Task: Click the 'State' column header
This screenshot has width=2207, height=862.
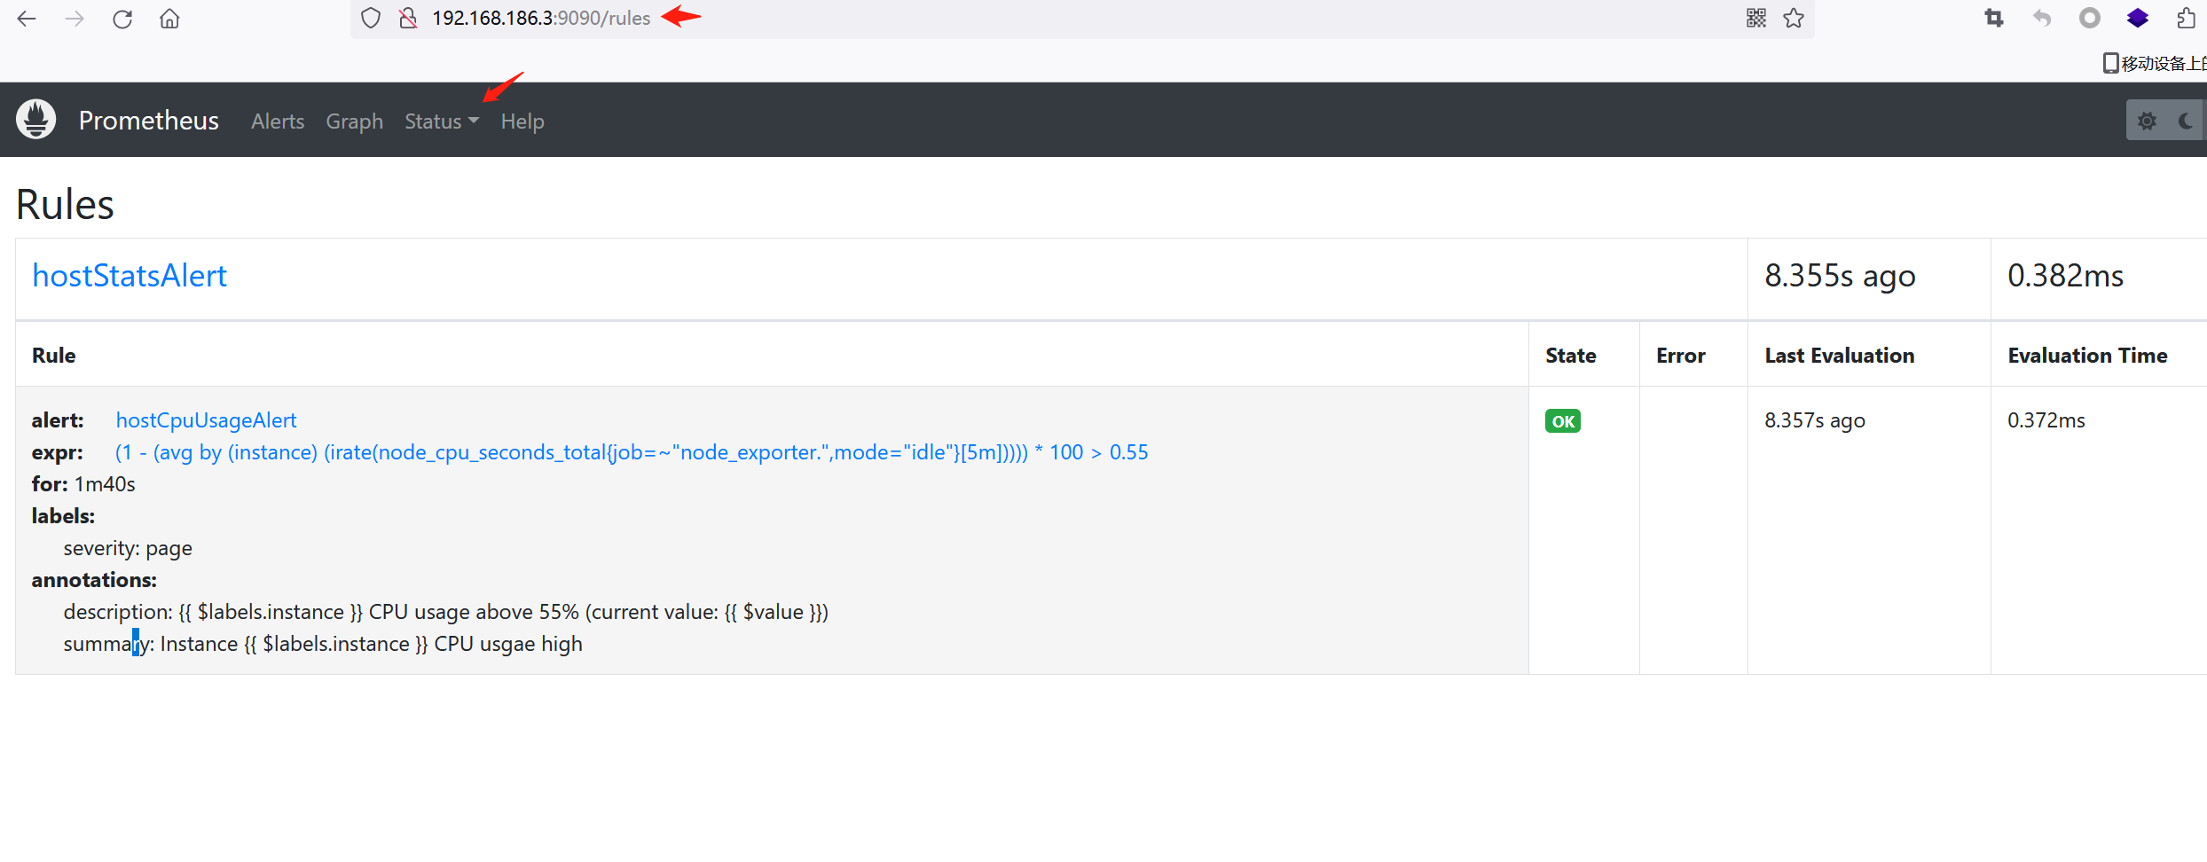Action: pyautogui.click(x=1571, y=356)
